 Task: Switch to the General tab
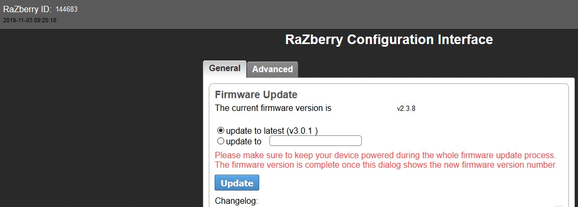point(225,69)
